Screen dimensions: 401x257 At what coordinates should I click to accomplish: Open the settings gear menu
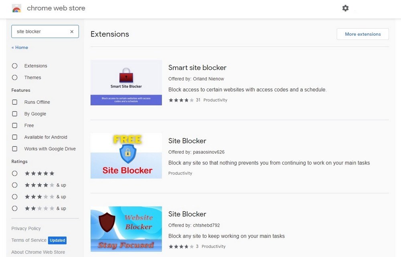click(345, 8)
